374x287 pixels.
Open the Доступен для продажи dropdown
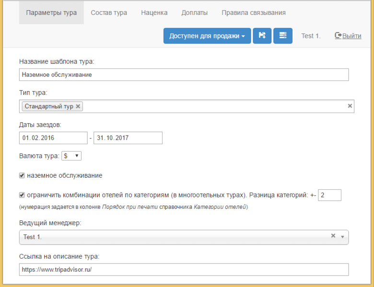pyautogui.click(x=207, y=36)
